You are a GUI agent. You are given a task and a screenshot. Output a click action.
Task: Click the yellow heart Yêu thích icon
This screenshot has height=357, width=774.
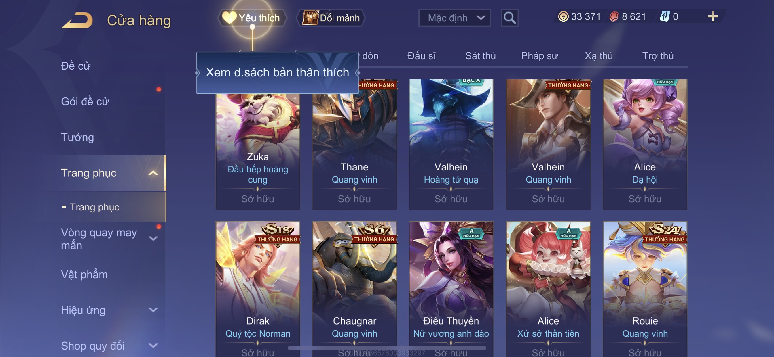pyautogui.click(x=229, y=18)
